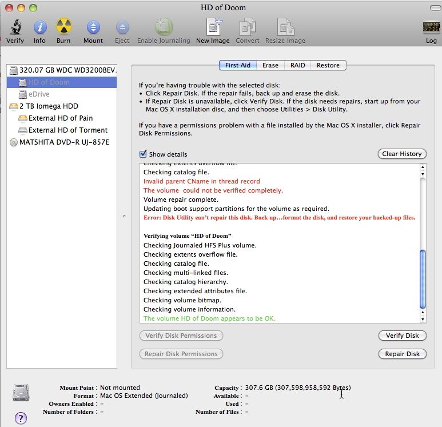This screenshot has height=427, width=442.
Task: Click the 'Volume repair complete.' log line
Action: [x=181, y=199]
